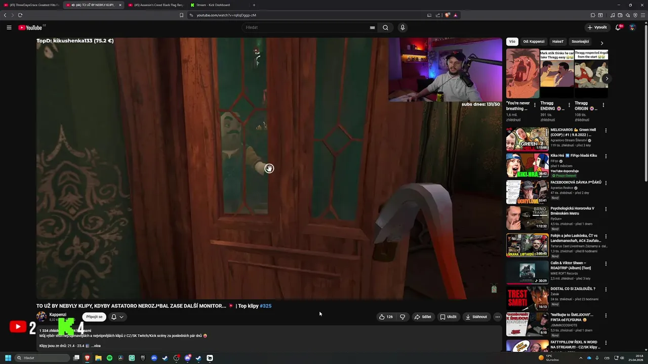Image resolution: width=648 pixels, height=364 pixels.
Task: Open the Nelíkejte to ŠMEJDOVI video title
Action: (572, 317)
